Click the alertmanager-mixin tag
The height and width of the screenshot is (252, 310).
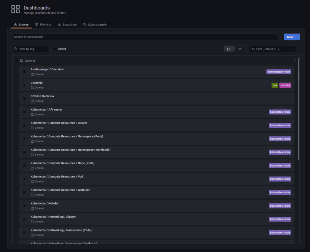(279, 72)
